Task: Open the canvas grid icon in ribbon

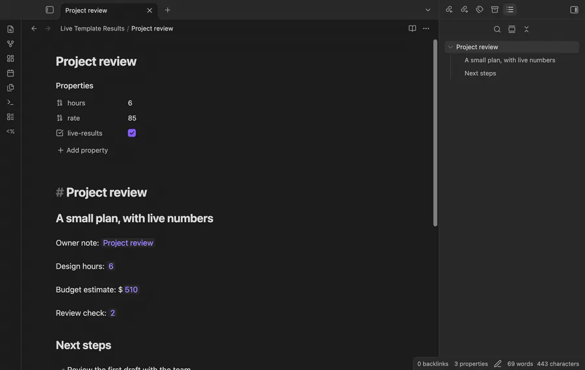Action: coord(10,58)
